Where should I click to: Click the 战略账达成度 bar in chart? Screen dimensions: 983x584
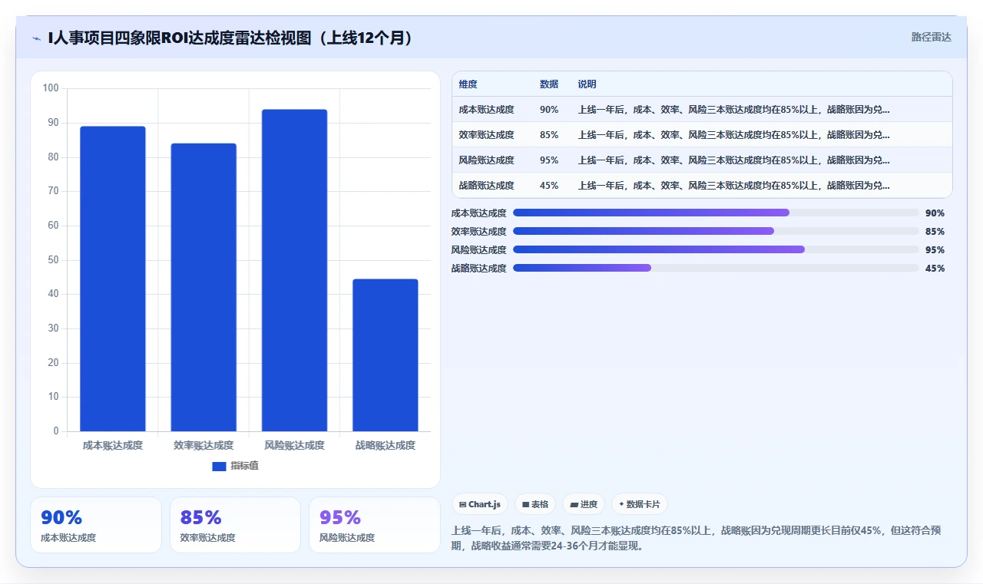coord(386,355)
